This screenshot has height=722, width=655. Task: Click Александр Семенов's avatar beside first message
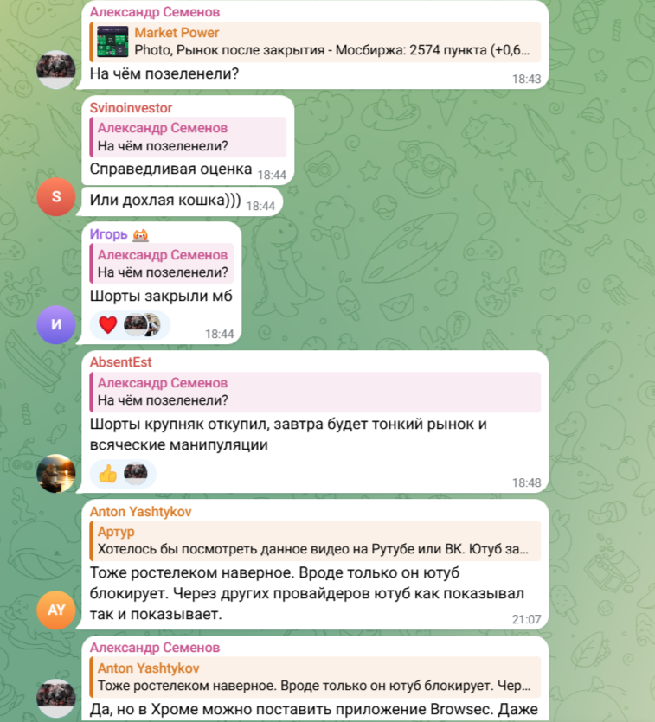pyautogui.click(x=56, y=69)
